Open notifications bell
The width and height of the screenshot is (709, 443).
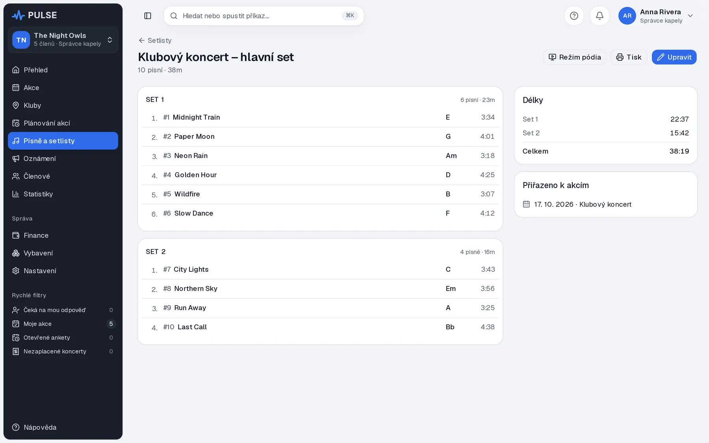pyautogui.click(x=599, y=16)
